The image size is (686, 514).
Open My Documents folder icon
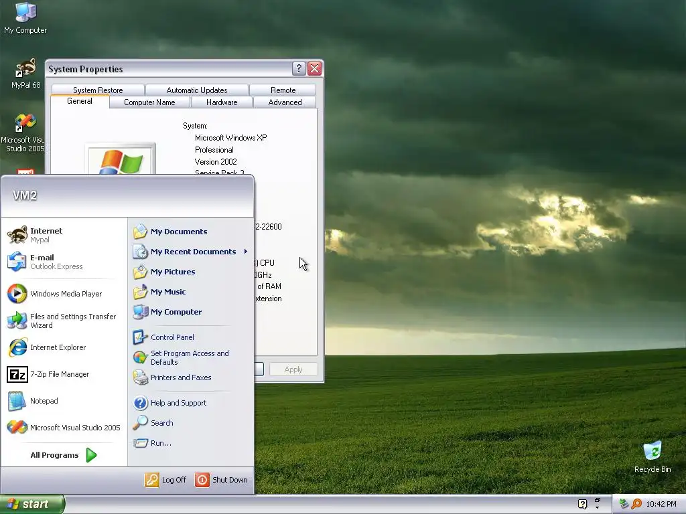(x=140, y=231)
